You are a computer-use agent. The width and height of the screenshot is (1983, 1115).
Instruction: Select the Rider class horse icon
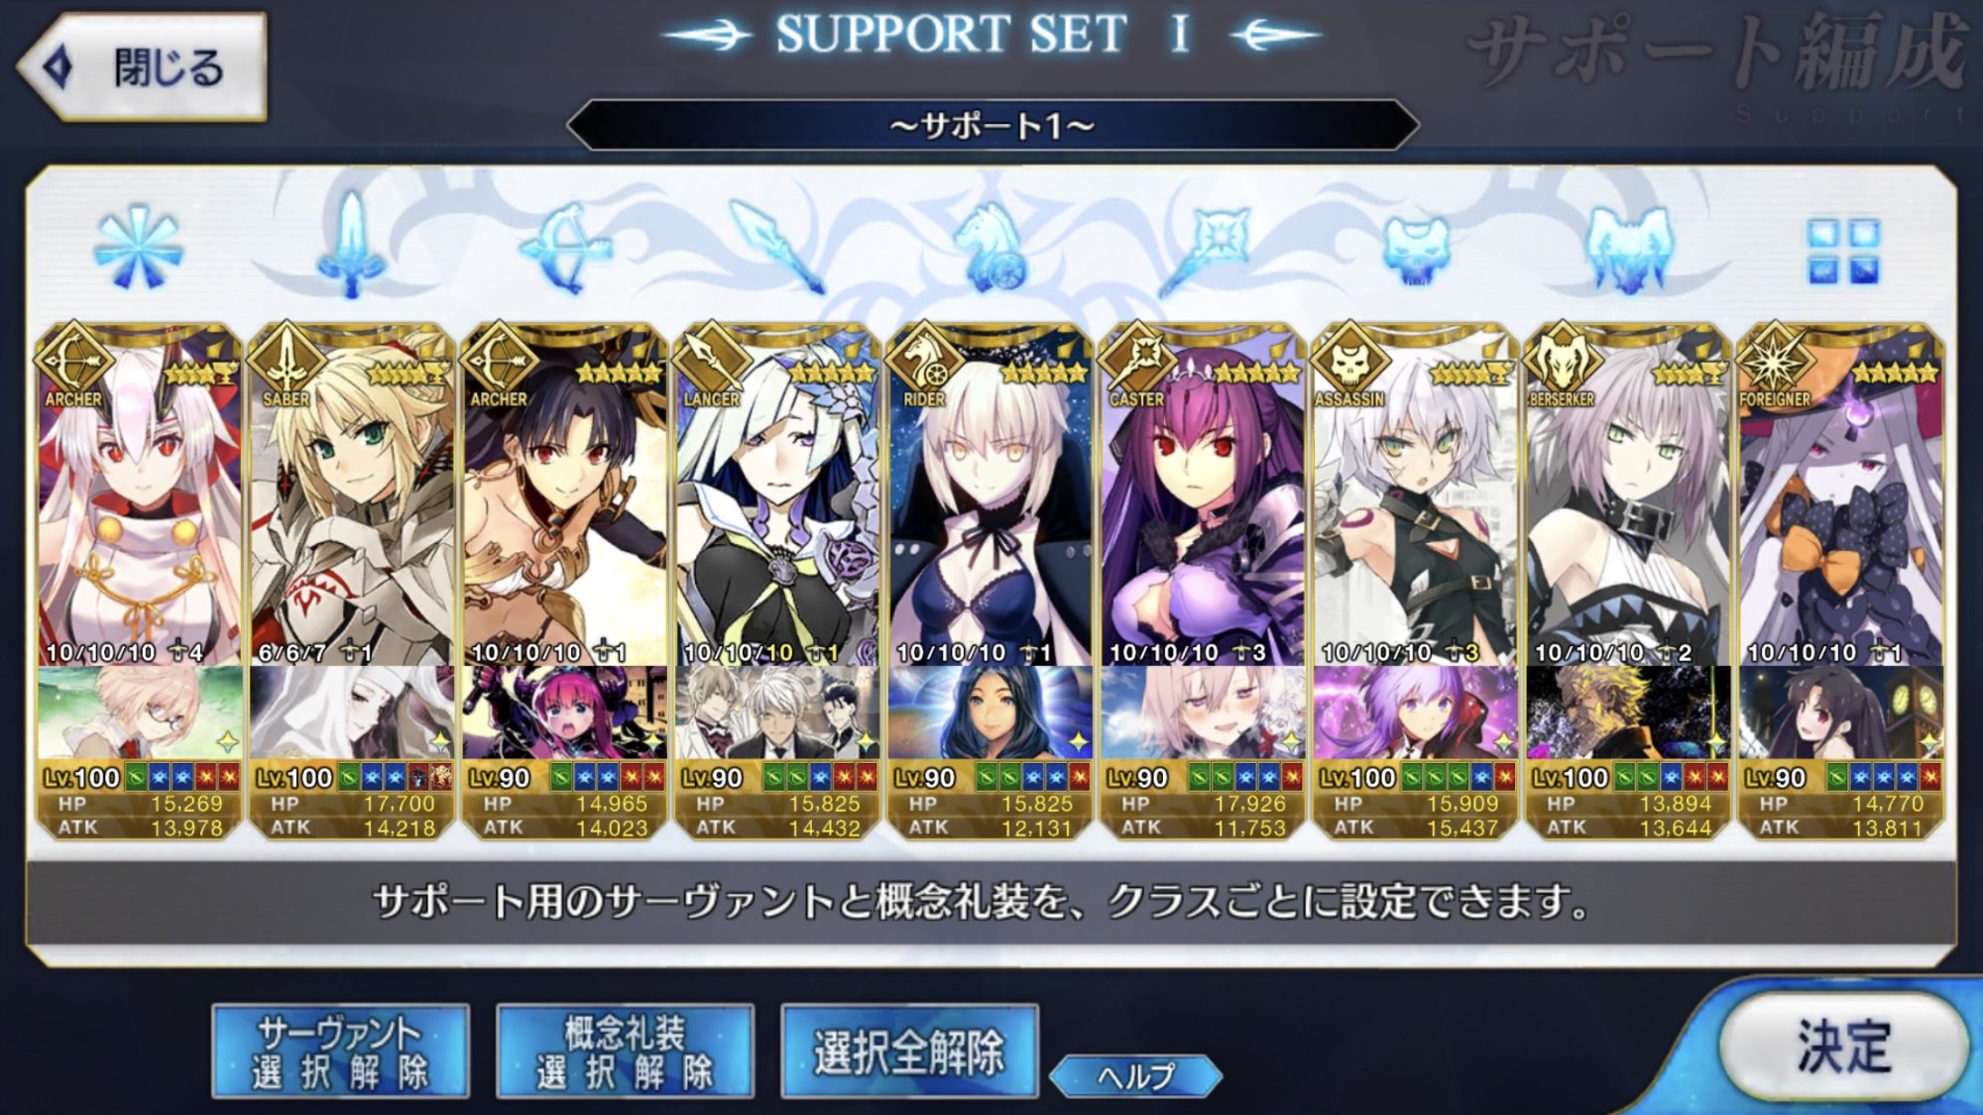tap(991, 248)
